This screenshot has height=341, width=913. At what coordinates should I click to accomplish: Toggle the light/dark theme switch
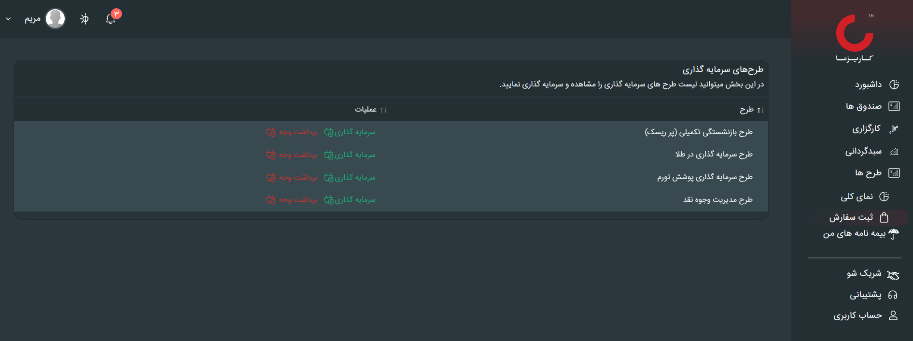[84, 19]
